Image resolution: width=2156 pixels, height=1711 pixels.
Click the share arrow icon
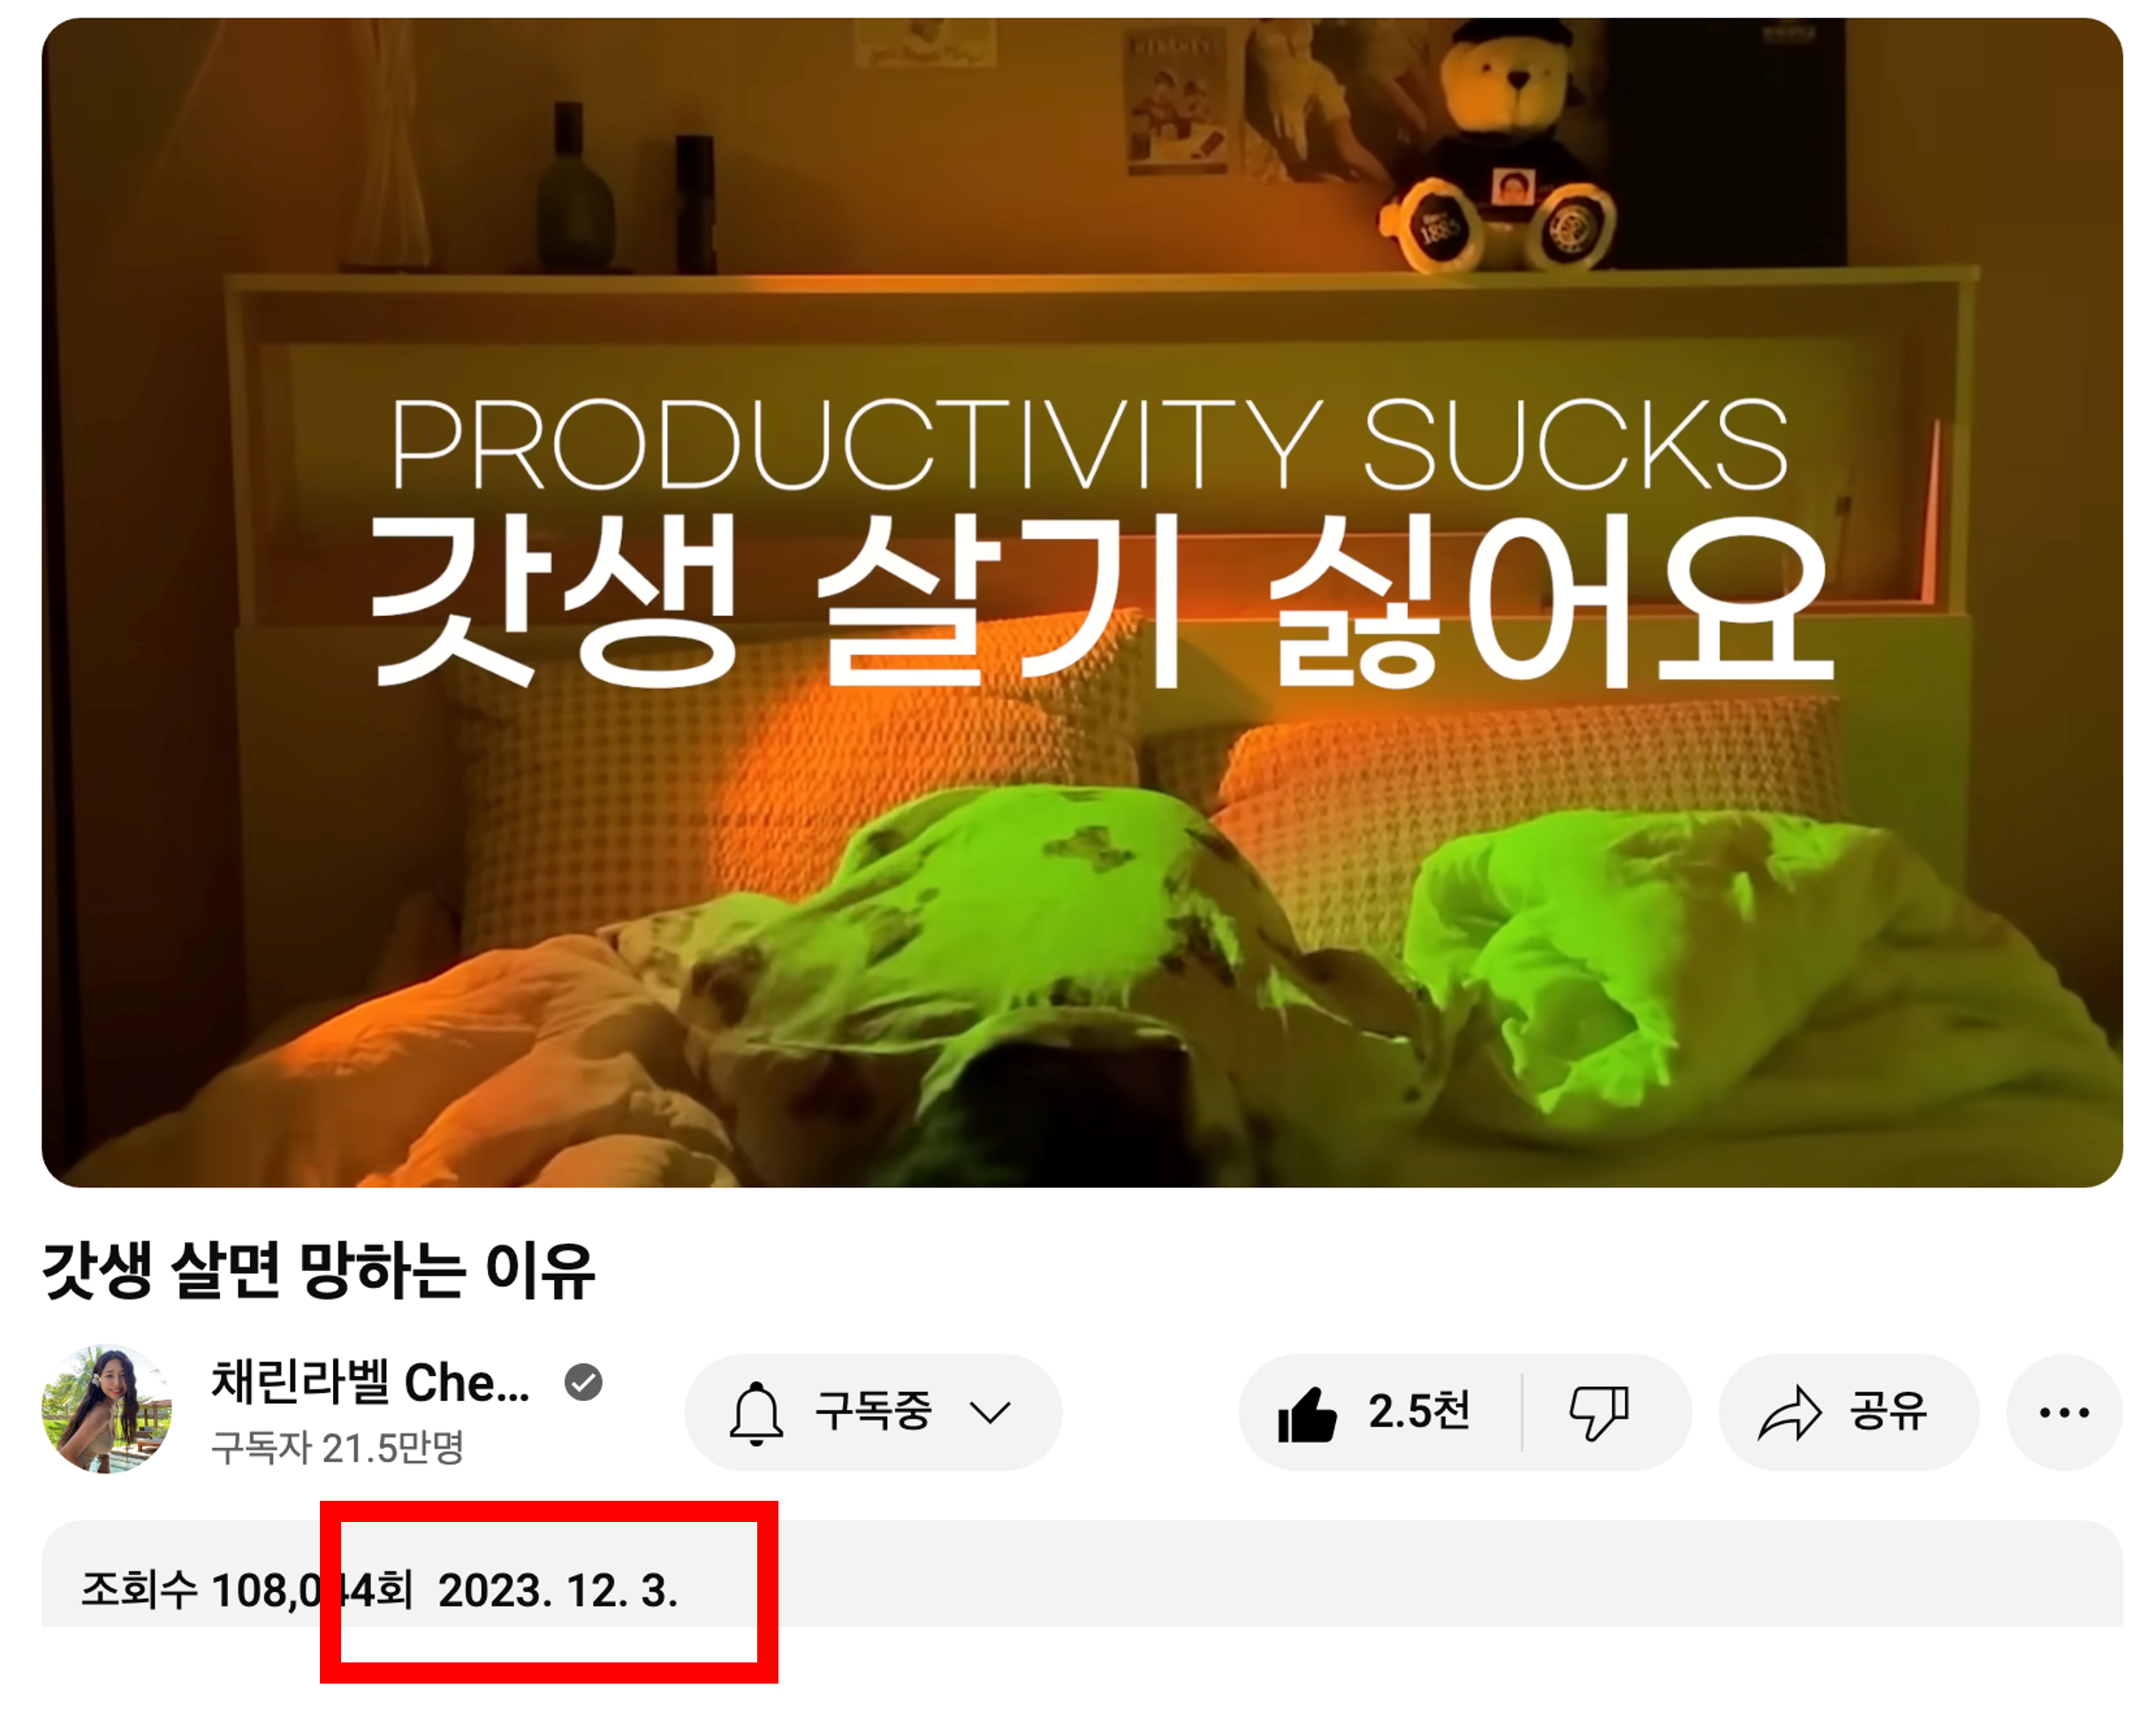tap(1789, 1412)
